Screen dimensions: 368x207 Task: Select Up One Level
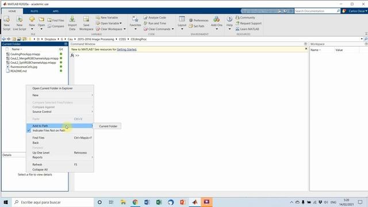pos(60,153)
